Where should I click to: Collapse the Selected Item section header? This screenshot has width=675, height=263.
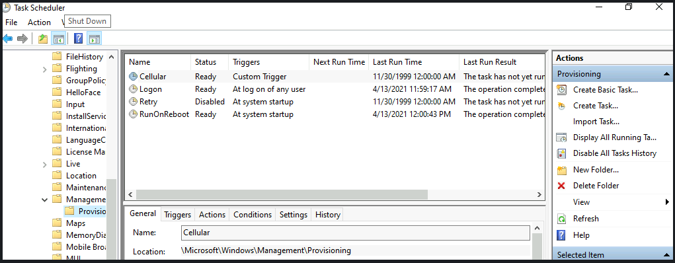pos(666,255)
